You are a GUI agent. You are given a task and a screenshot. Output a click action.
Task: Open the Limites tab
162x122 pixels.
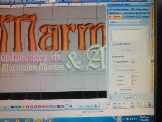click(x=143, y=16)
